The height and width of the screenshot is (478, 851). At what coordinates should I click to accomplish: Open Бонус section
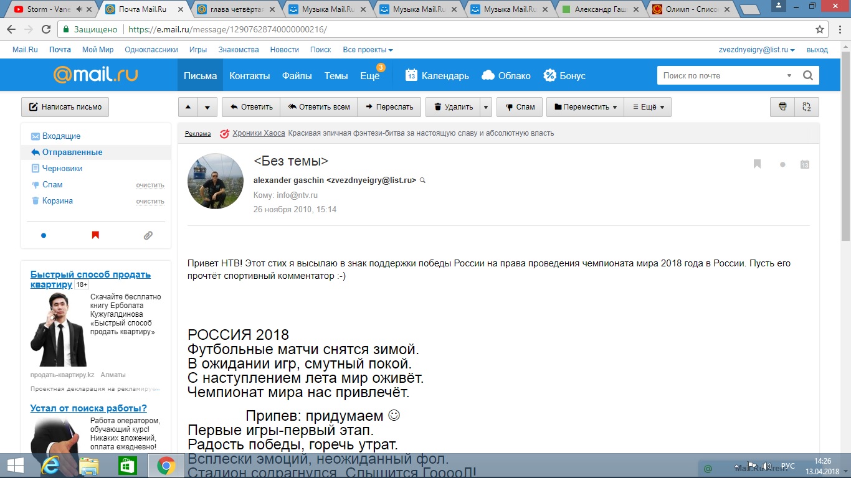point(564,75)
